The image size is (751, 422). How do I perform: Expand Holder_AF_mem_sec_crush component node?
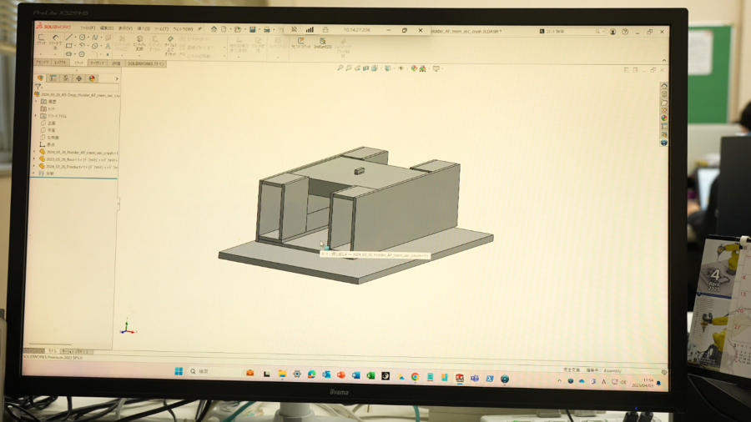point(34,151)
